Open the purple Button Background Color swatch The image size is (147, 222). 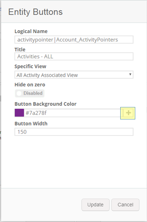coord(19,113)
